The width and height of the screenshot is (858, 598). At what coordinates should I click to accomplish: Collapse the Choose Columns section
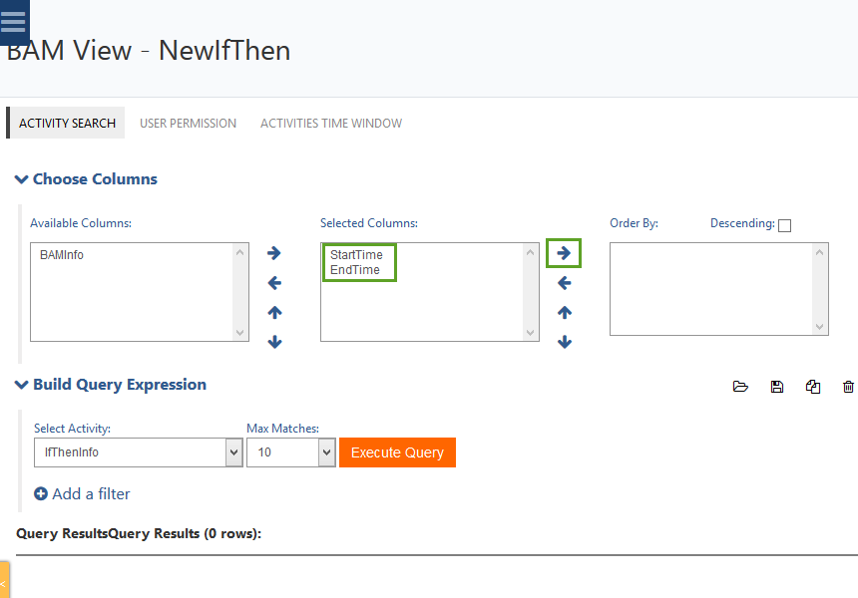[21, 179]
